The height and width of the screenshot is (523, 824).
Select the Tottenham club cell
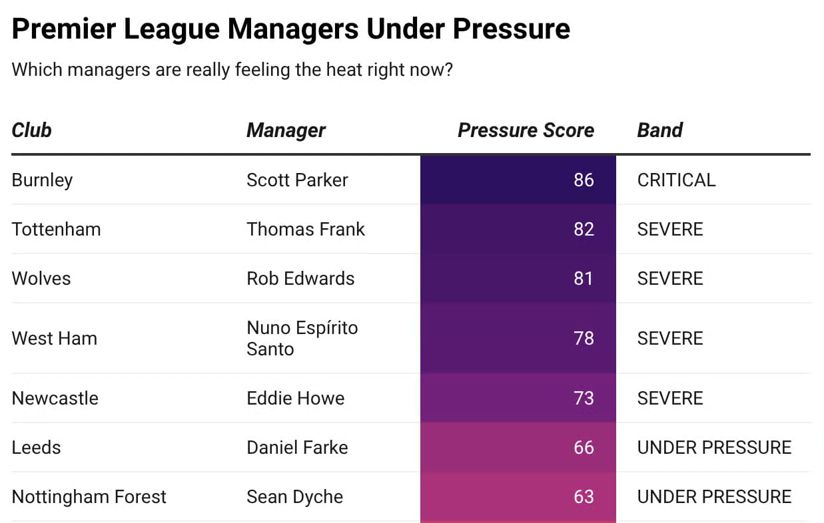pyautogui.click(x=56, y=229)
